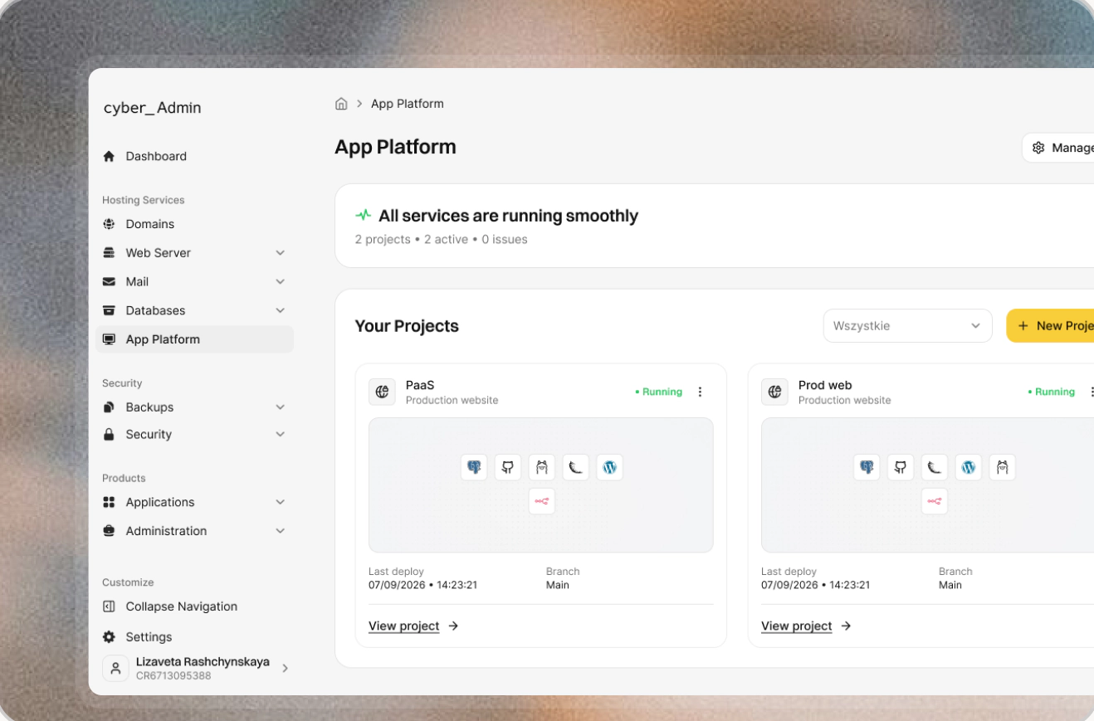Click the PostgreSQL icon in the Prod web card
This screenshot has height=721, width=1094.
point(867,467)
